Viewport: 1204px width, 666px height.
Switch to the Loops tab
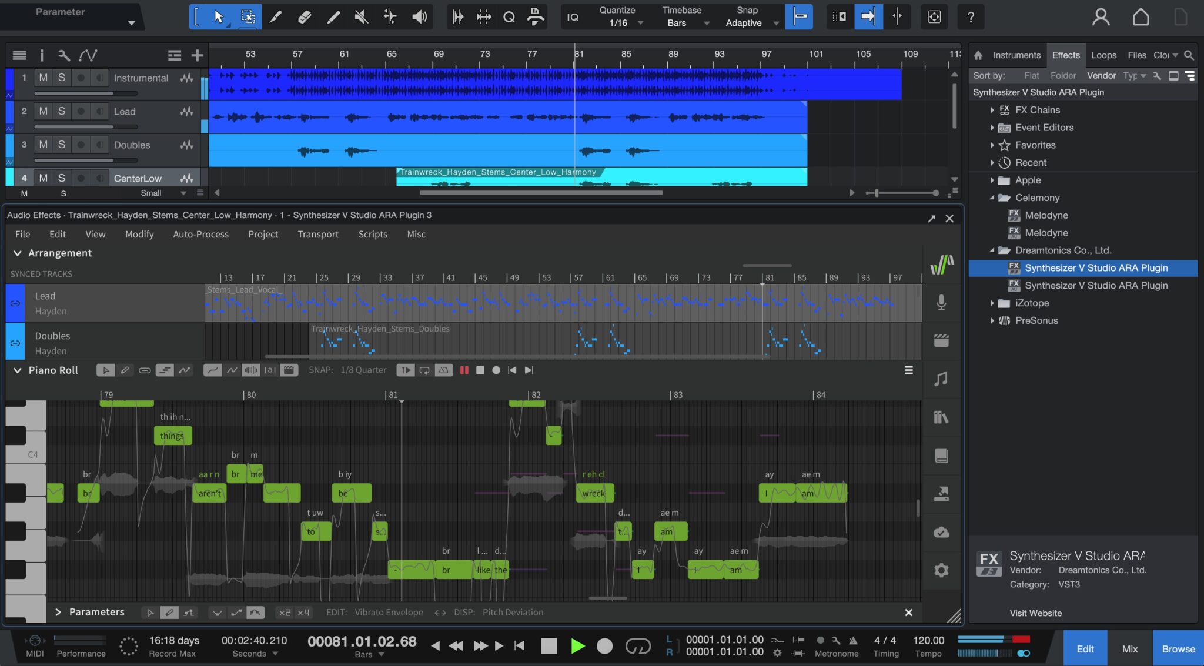[1103, 55]
